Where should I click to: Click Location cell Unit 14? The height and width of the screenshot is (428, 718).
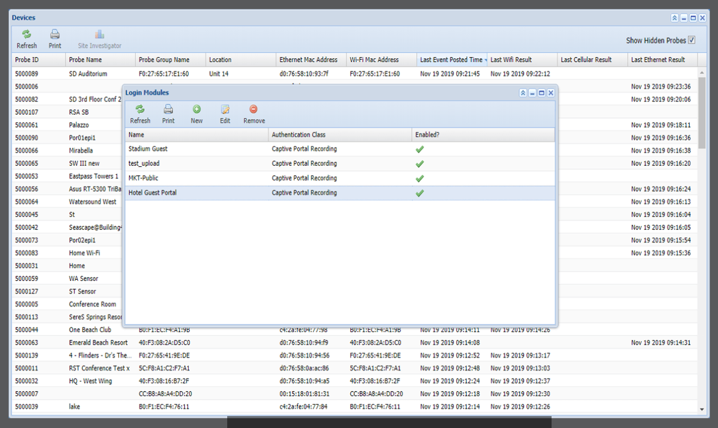[219, 74]
